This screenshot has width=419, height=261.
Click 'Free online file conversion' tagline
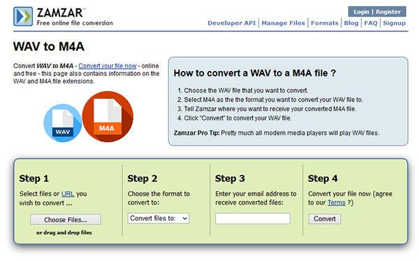point(75,23)
